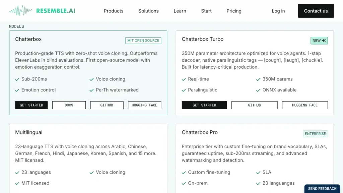The image size is (343, 193).
Task: Click the Chatterbox Turbo title
Action: tap(203, 39)
